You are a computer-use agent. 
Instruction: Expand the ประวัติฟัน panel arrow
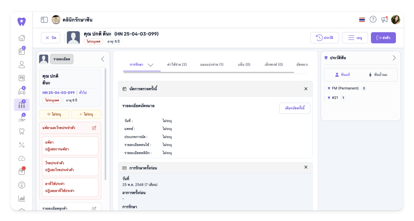[x=394, y=58]
